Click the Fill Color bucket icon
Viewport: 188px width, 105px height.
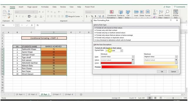pyautogui.click(x=36, y=16)
